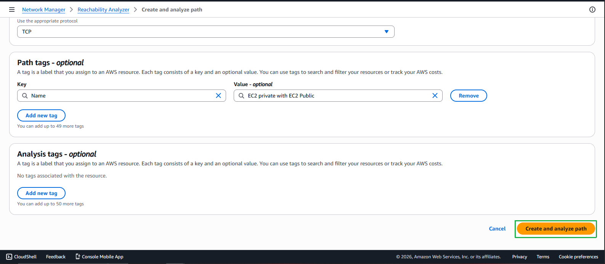Viewport: 605px width, 264px height.
Task: Click the Value - optional label
Action: point(253,84)
